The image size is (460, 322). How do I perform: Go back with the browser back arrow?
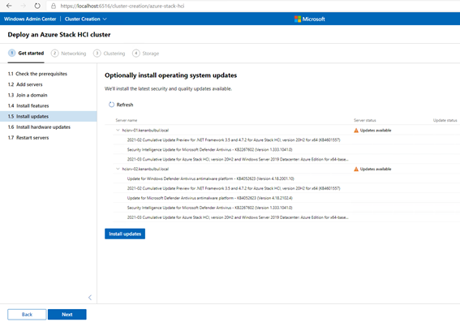point(9,6)
